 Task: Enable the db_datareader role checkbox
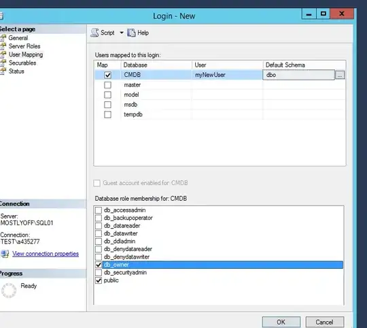pyautogui.click(x=99, y=226)
